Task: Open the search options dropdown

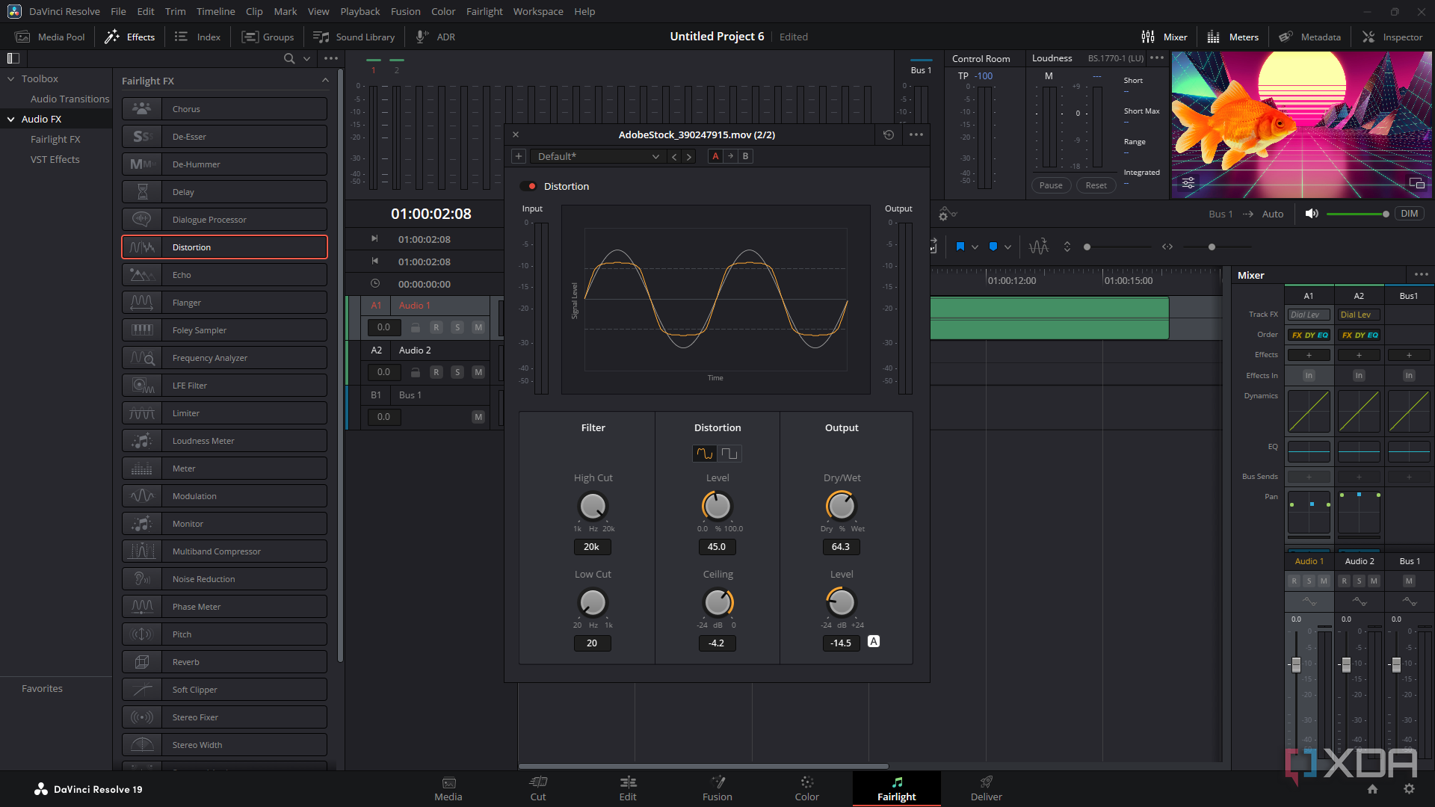Action: pos(307,58)
